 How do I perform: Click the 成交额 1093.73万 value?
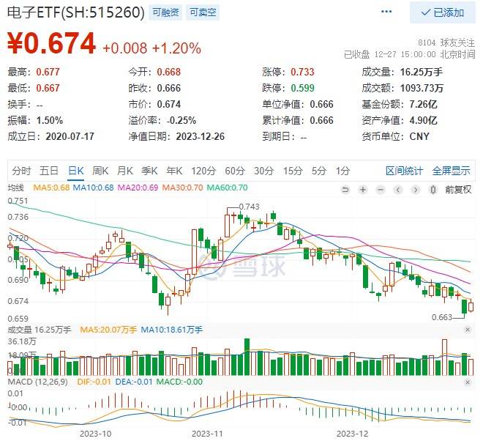click(x=422, y=88)
